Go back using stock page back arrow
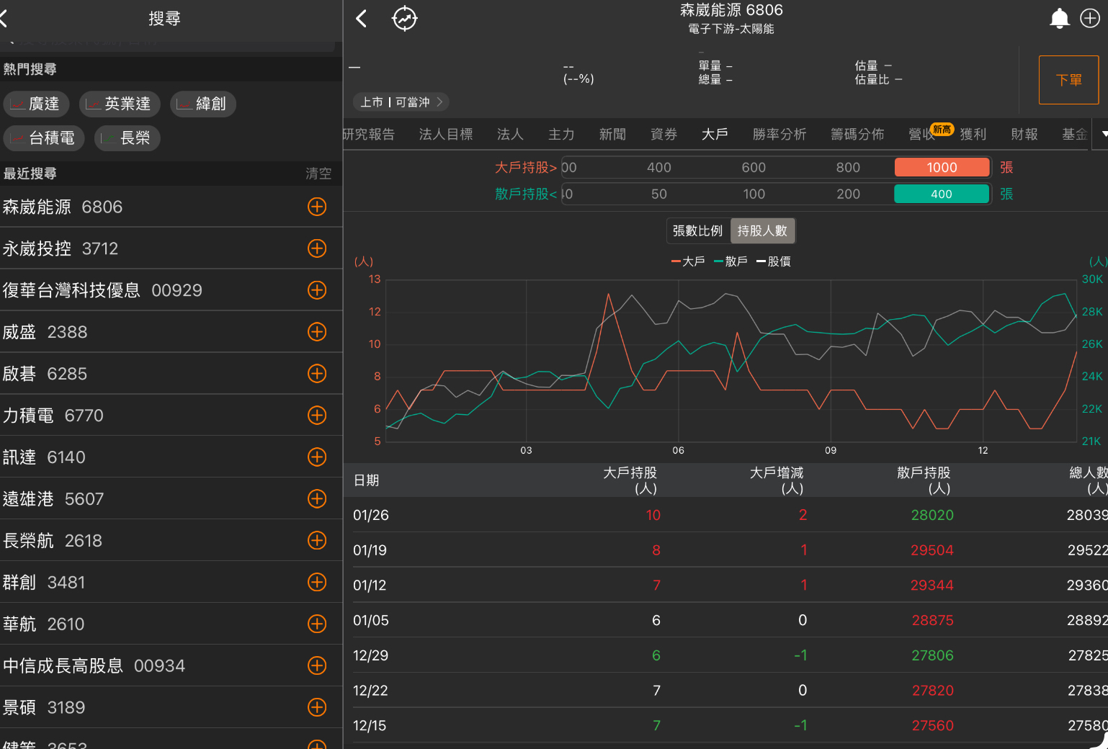The width and height of the screenshot is (1108, 749). coord(362,19)
